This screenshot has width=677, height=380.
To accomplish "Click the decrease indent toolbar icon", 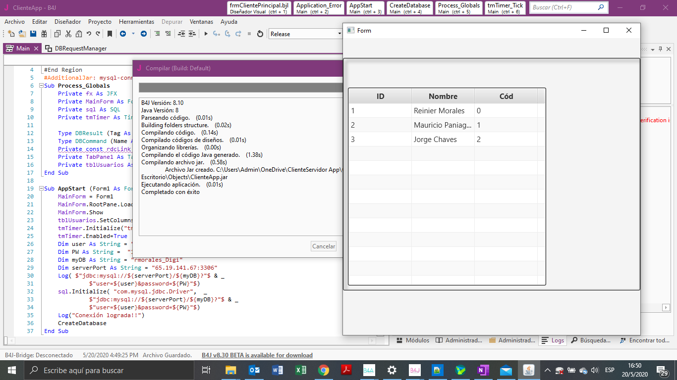I will click(x=181, y=34).
